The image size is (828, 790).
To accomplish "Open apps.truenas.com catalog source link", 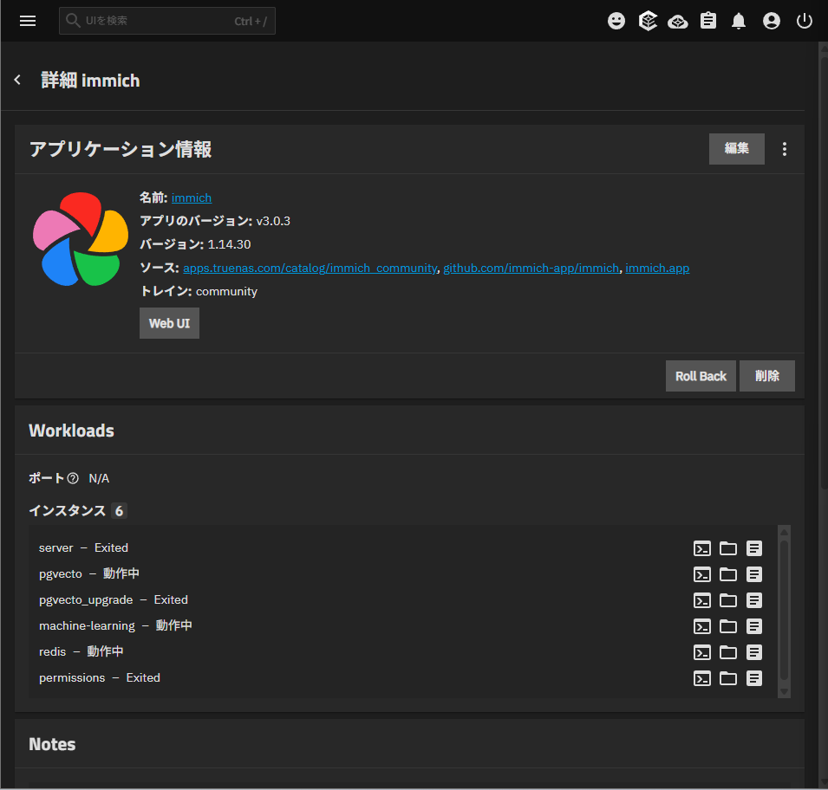I will [310, 268].
